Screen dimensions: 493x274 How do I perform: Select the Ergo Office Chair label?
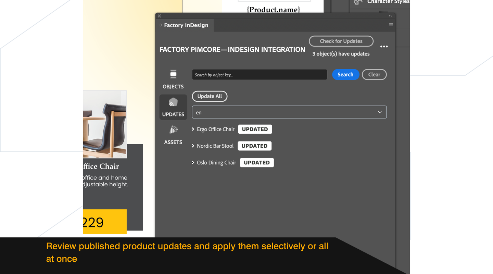[216, 129]
